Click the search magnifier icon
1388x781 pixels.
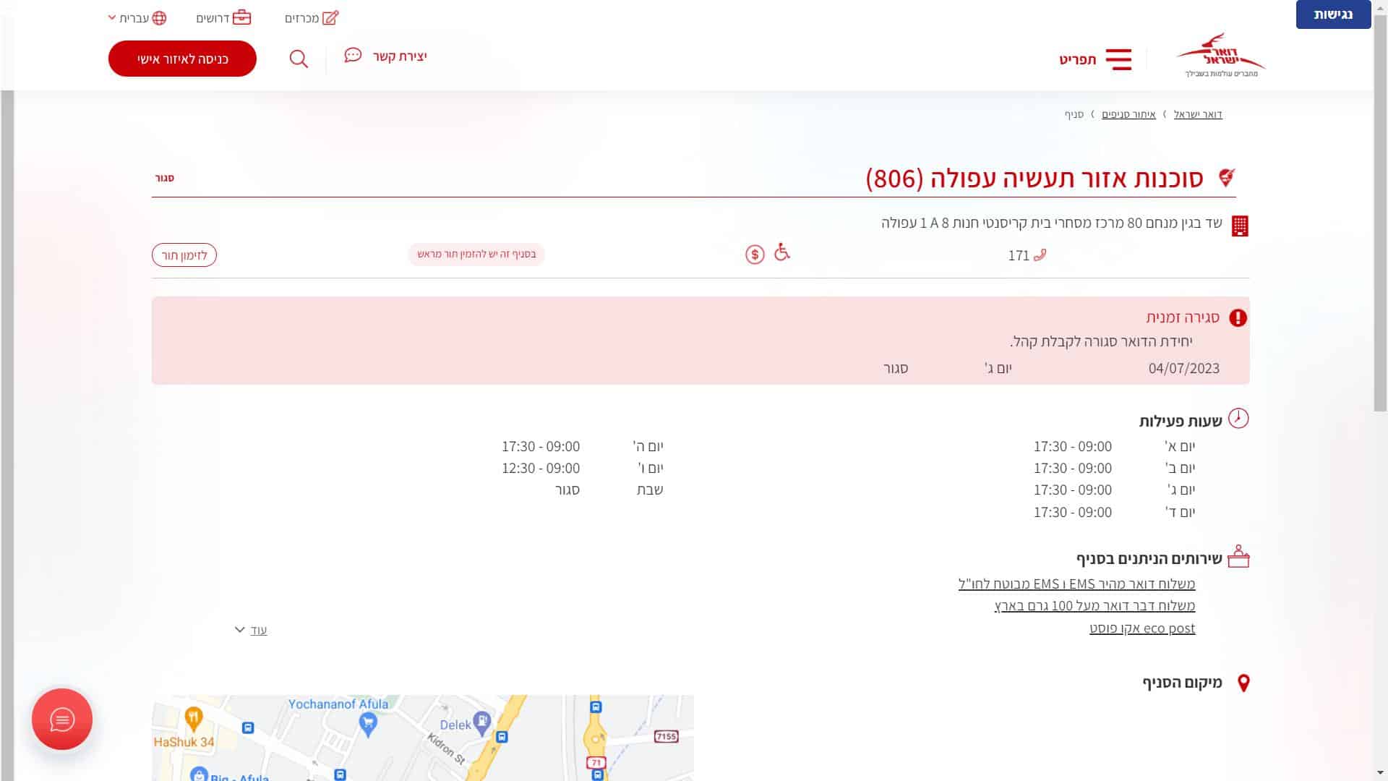point(299,59)
